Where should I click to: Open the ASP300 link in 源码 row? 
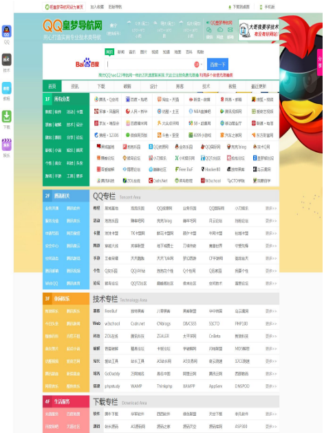tap(241, 426)
